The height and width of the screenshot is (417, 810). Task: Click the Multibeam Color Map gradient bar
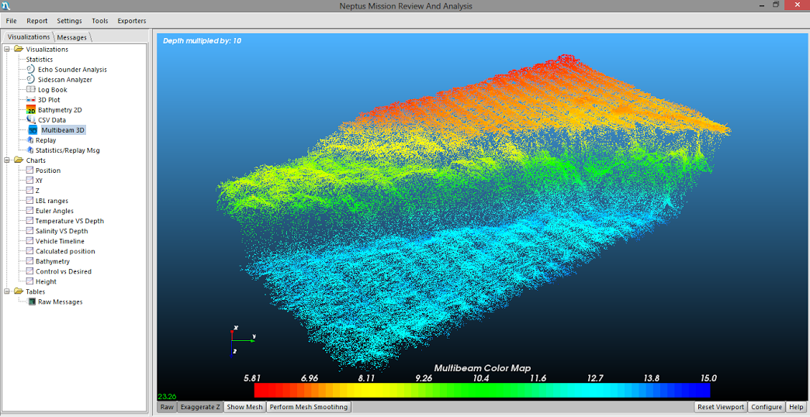coord(483,390)
